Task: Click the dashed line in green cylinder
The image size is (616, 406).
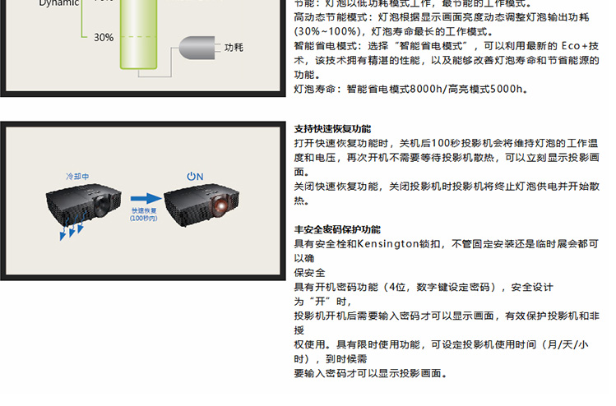Action: (138, 37)
